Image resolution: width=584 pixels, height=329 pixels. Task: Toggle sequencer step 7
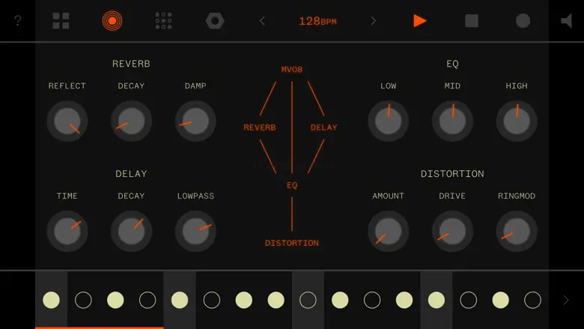click(x=244, y=300)
